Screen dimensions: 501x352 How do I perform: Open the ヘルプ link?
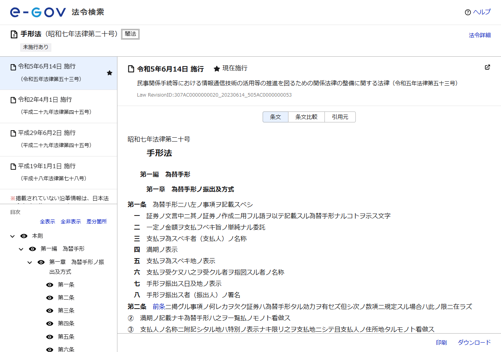click(482, 12)
